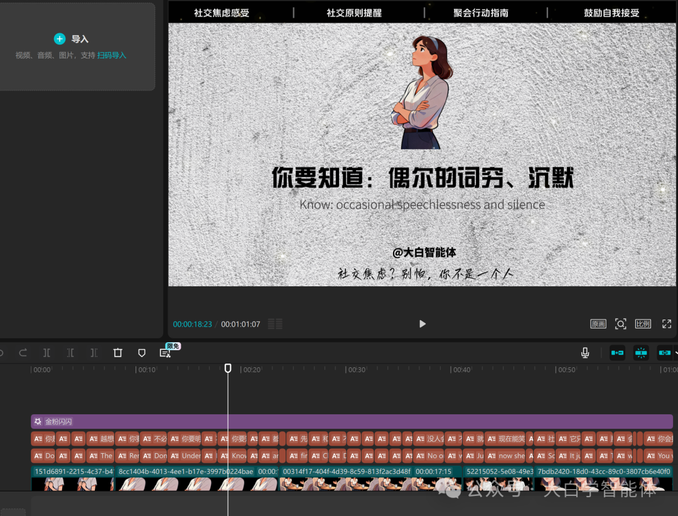Split clip at playhead

(46, 353)
